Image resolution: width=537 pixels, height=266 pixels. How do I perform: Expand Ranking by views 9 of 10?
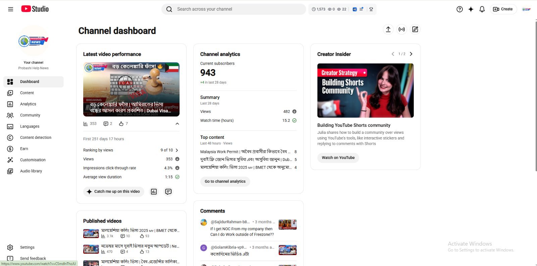click(131, 150)
